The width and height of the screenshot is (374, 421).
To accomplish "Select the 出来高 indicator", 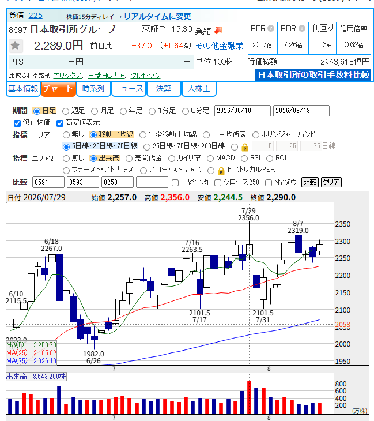I will tap(93, 159).
